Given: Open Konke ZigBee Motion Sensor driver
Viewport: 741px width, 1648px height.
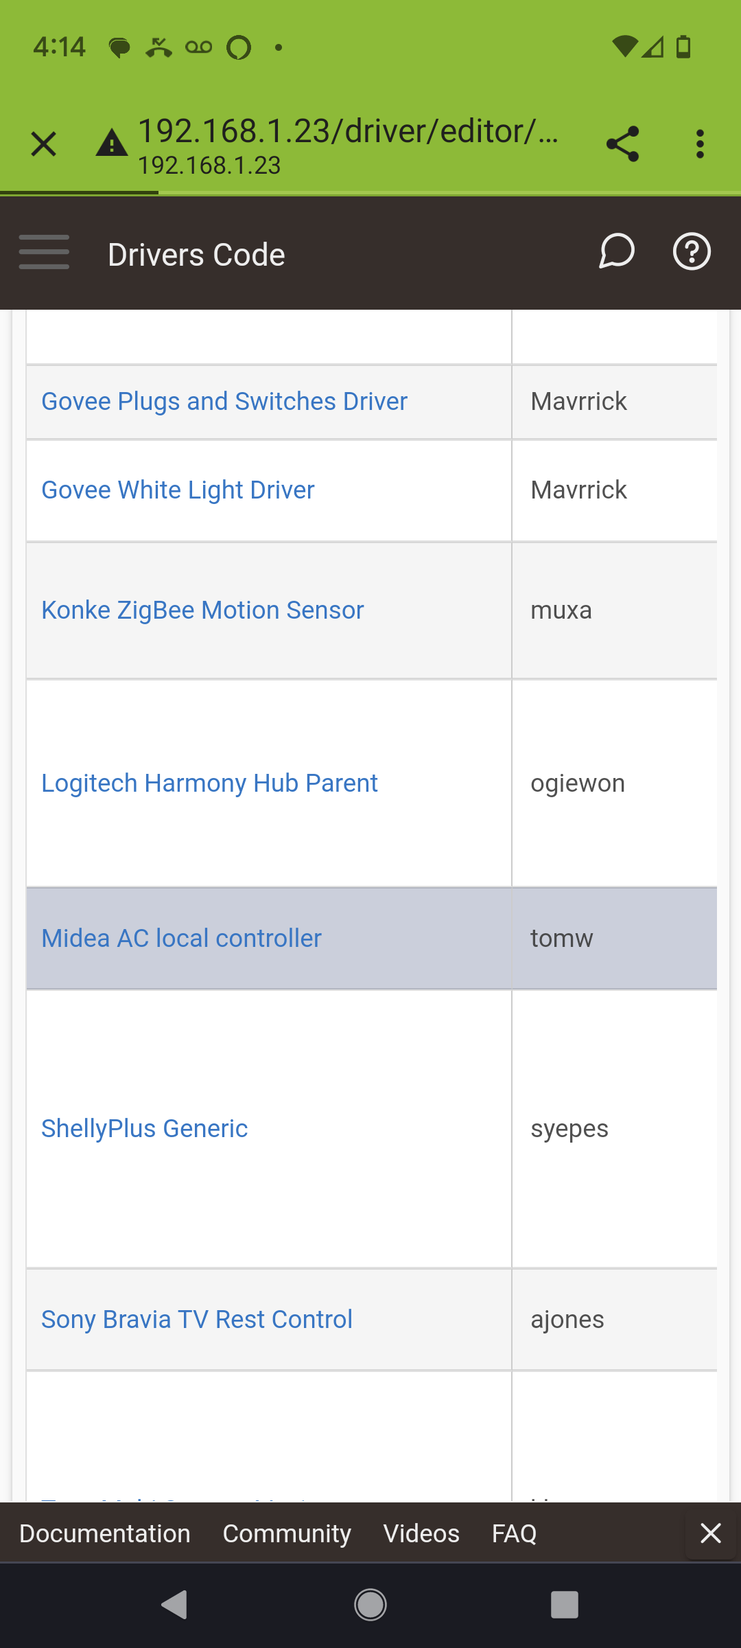Looking at the screenshot, I should click(x=202, y=610).
